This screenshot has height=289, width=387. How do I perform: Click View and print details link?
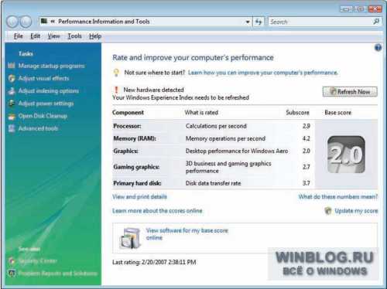139,197
